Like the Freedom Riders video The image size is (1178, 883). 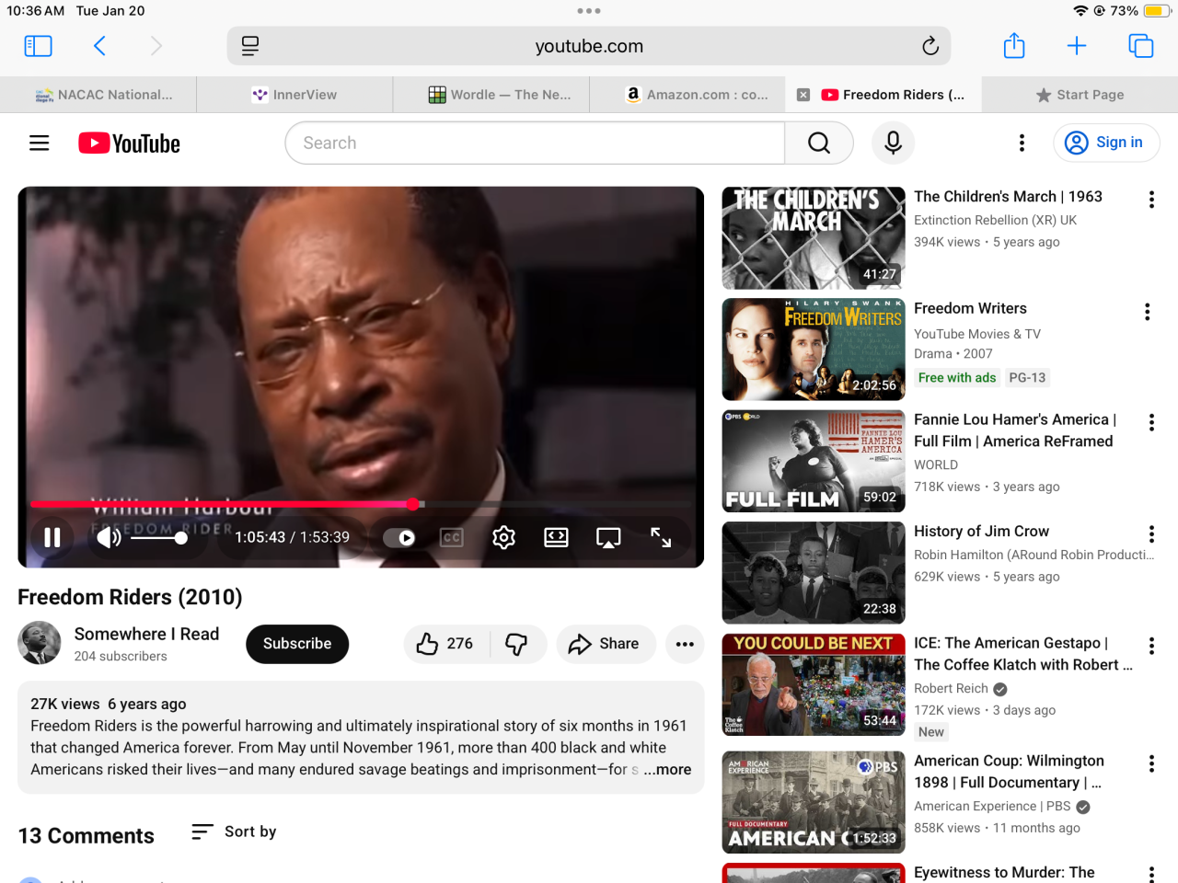pyautogui.click(x=446, y=644)
